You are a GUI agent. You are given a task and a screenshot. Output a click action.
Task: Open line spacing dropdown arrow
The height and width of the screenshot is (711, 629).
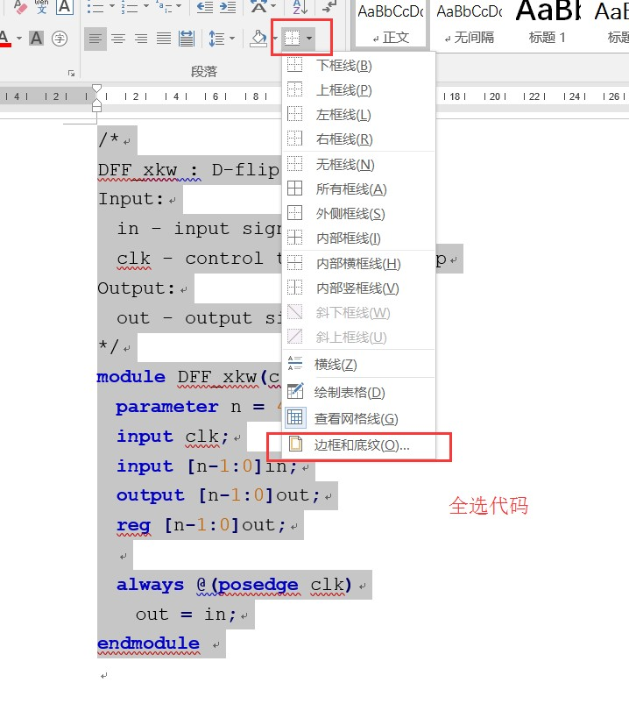232,39
